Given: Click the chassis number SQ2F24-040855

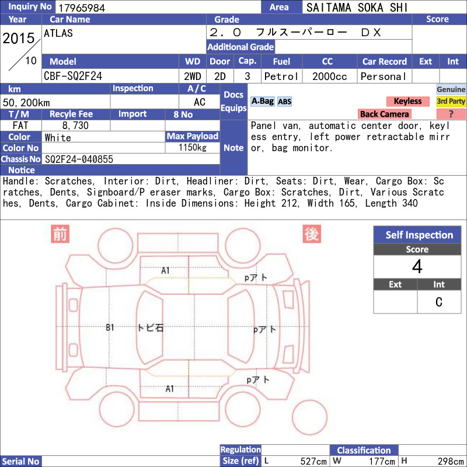Looking at the screenshot, I should coord(79,159).
